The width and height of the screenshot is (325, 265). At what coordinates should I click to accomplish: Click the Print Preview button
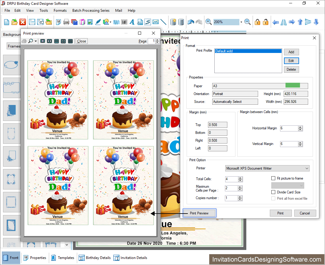coord(199,213)
